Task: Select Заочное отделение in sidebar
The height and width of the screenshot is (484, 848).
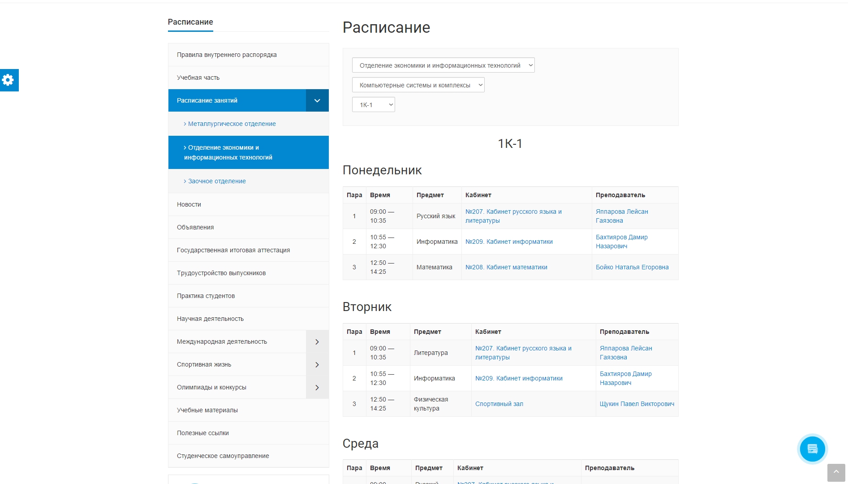Action: coord(217,181)
